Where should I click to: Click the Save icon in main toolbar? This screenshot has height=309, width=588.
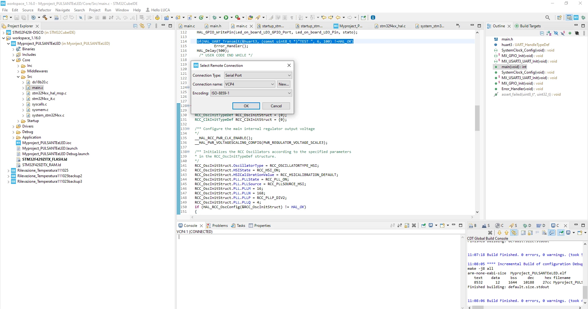[x=17, y=17]
